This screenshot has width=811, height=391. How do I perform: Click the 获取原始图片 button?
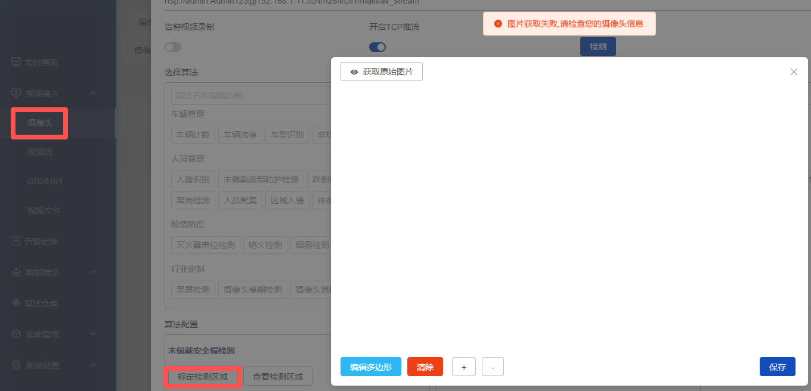pyautogui.click(x=382, y=72)
